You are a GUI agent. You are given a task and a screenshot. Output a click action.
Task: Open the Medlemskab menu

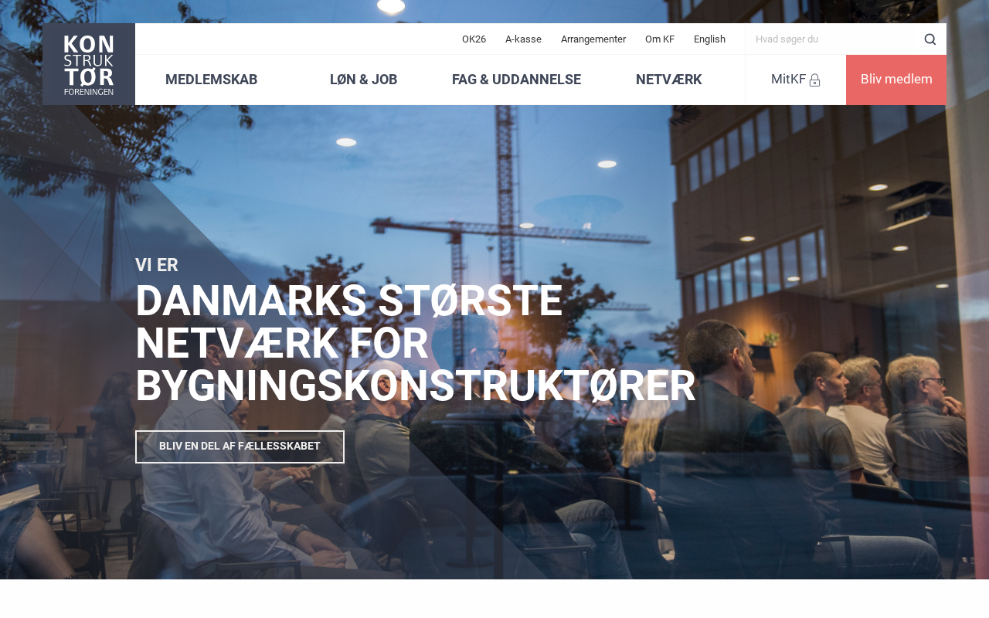click(211, 80)
